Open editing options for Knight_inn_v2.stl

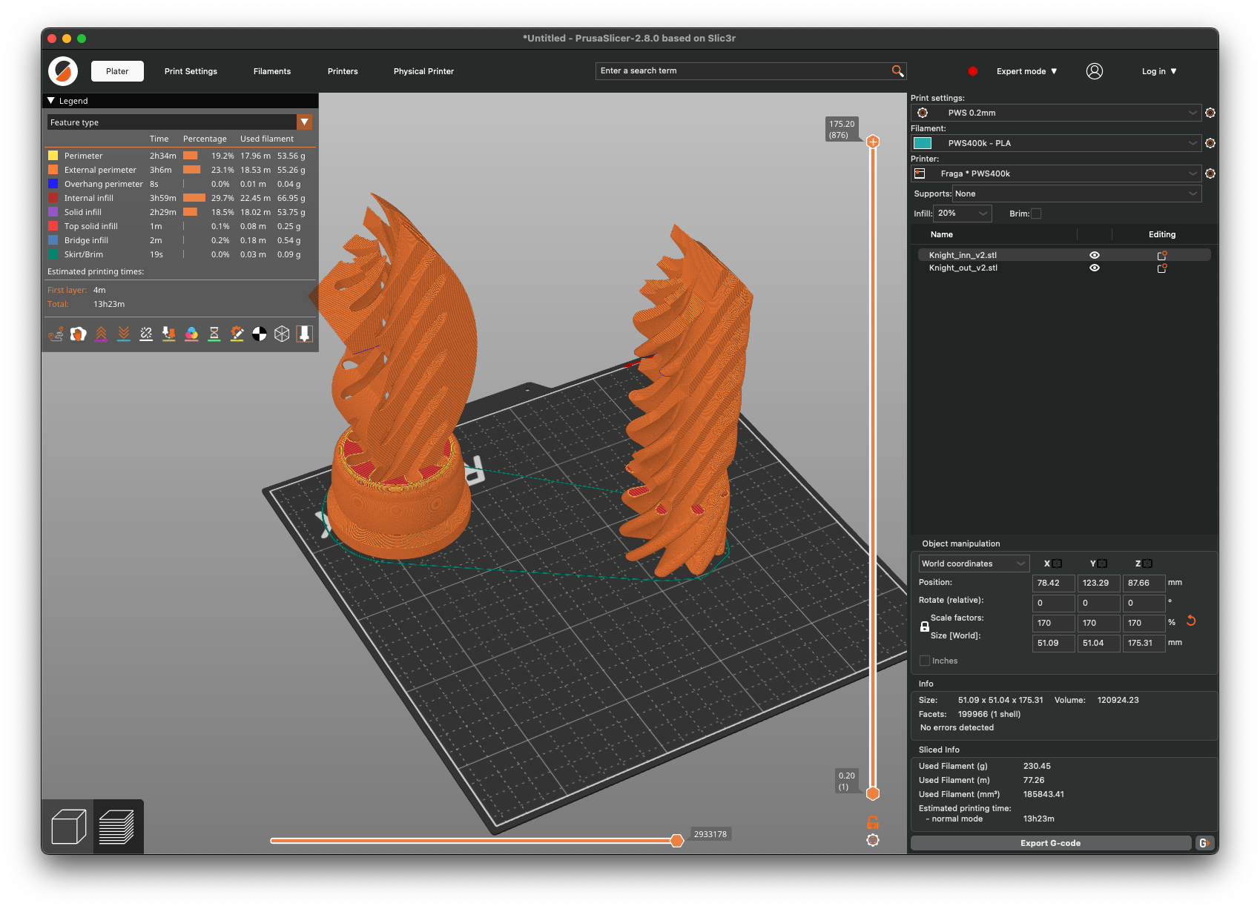tap(1162, 255)
